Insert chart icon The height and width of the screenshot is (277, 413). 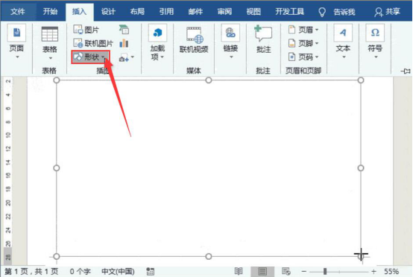tap(124, 43)
